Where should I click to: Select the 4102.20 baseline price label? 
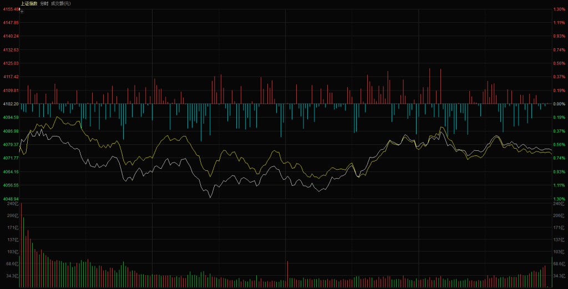[11, 104]
